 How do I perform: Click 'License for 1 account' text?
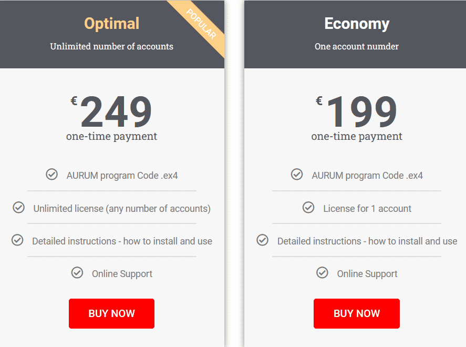pos(367,208)
